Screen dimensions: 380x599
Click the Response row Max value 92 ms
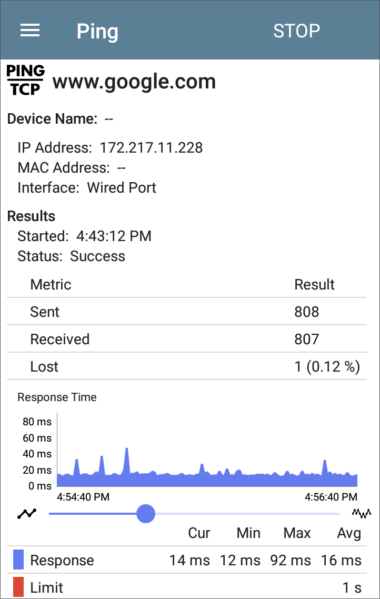290,561
